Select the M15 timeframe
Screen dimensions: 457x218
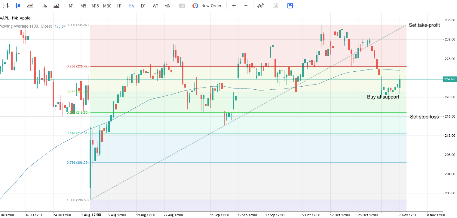pyautogui.click(x=95, y=5)
